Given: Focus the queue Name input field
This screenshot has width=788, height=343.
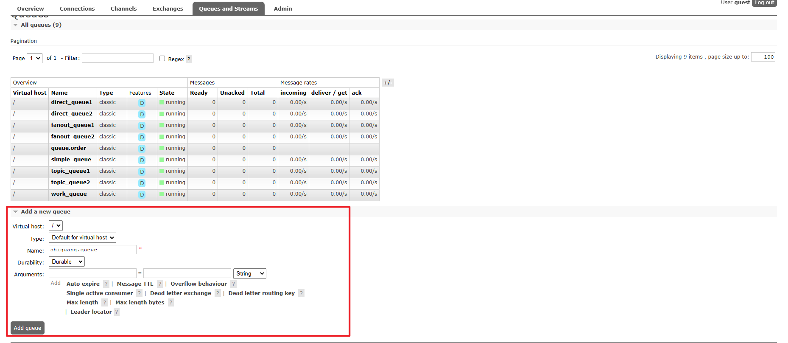Looking at the screenshot, I should point(92,250).
